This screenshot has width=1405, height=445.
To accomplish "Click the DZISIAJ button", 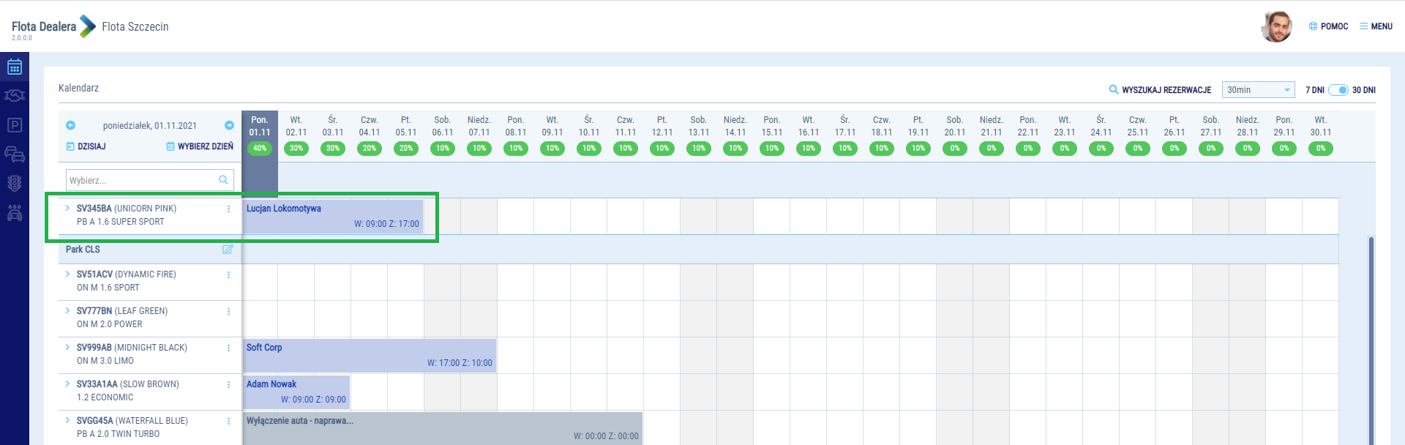I will pos(86,146).
